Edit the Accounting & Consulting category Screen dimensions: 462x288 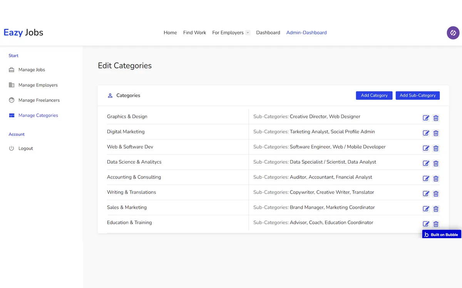426,179
